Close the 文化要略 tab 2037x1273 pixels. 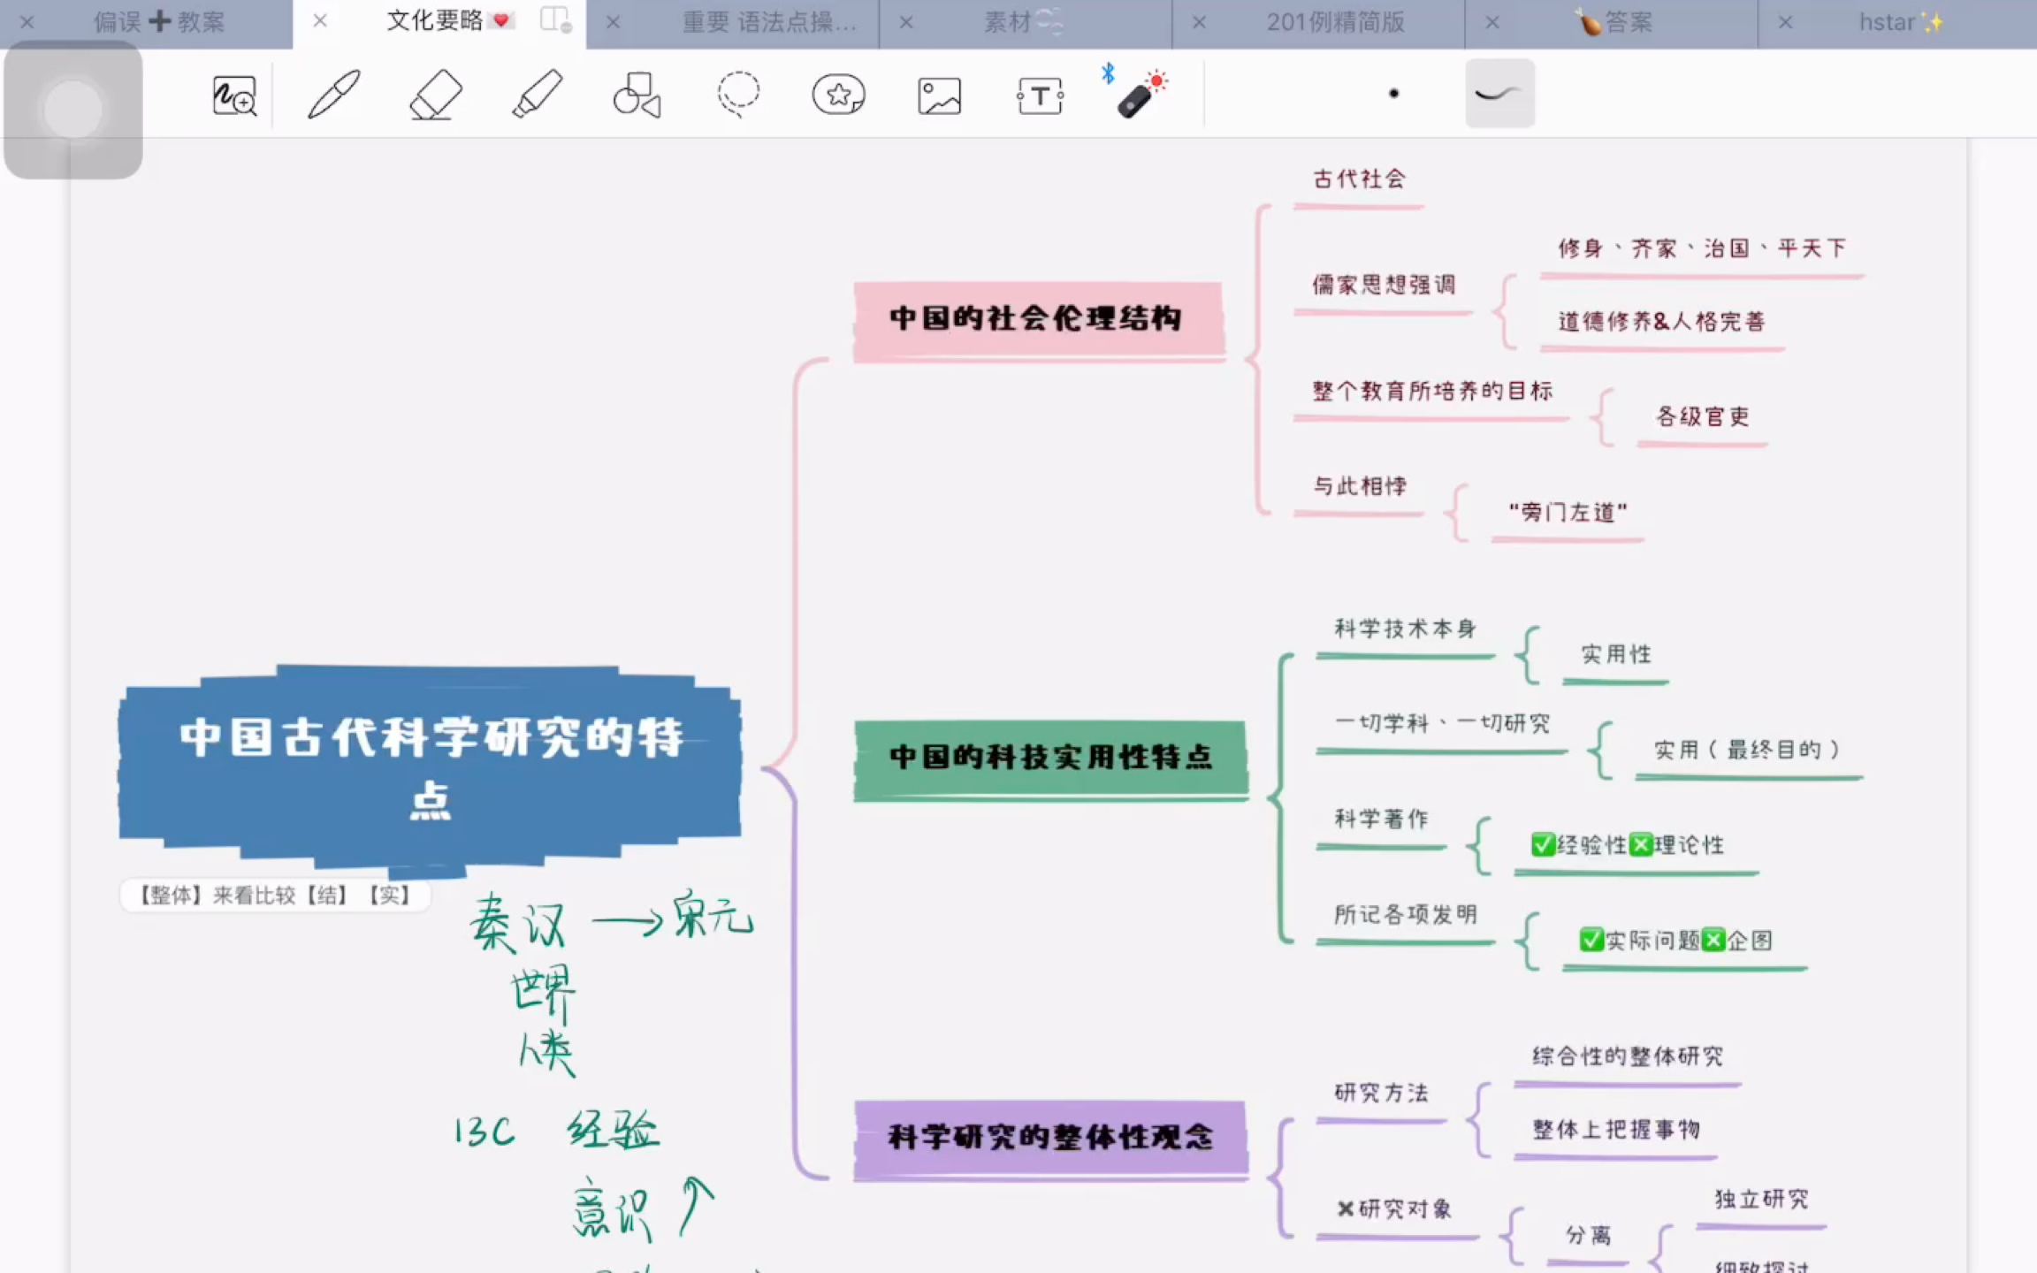coord(320,20)
